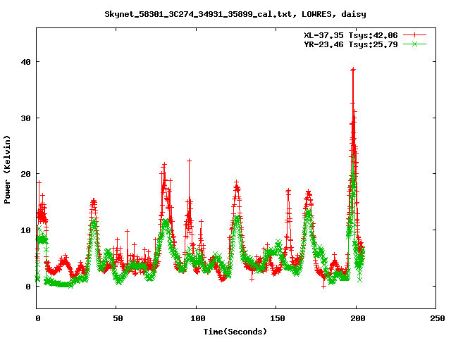The image size is (451, 338).
Task: Click the tallest red peak near 200 seconds
Action: coord(353,70)
